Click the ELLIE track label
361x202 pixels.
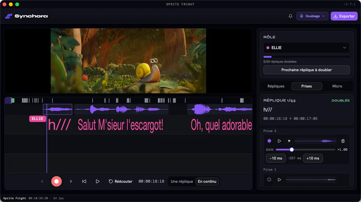coord(37,119)
